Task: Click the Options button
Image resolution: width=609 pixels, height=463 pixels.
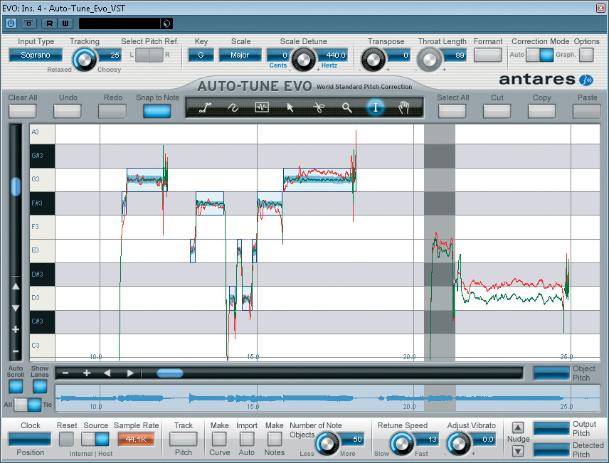Action: pos(586,55)
